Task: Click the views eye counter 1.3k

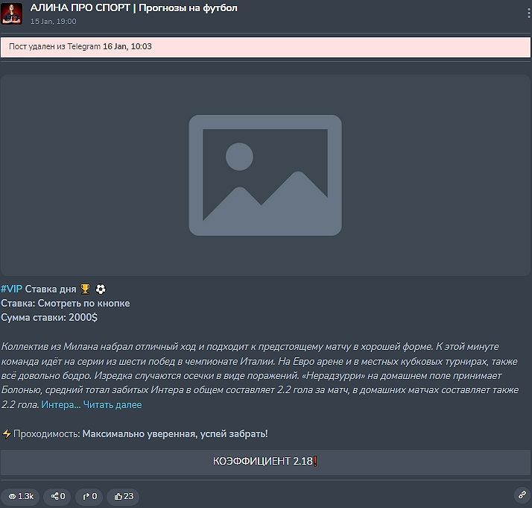Action: click(x=20, y=495)
